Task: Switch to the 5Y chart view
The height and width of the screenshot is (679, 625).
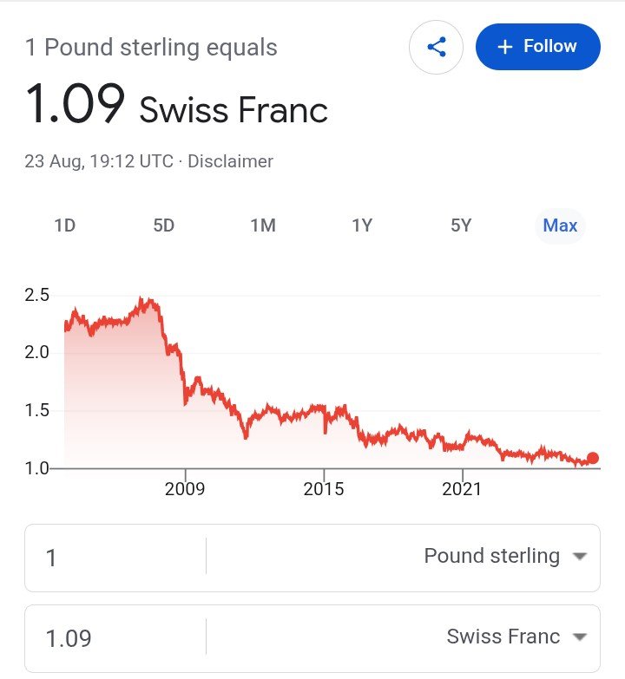Action: (461, 225)
